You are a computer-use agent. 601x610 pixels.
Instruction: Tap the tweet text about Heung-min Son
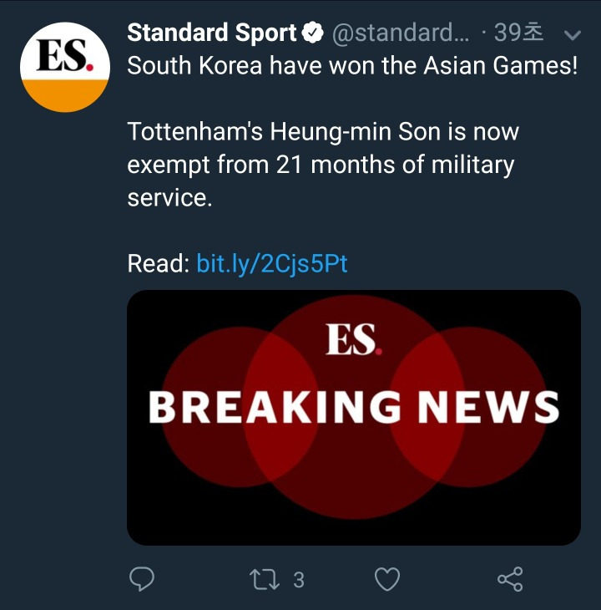click(x=323, y=165)
